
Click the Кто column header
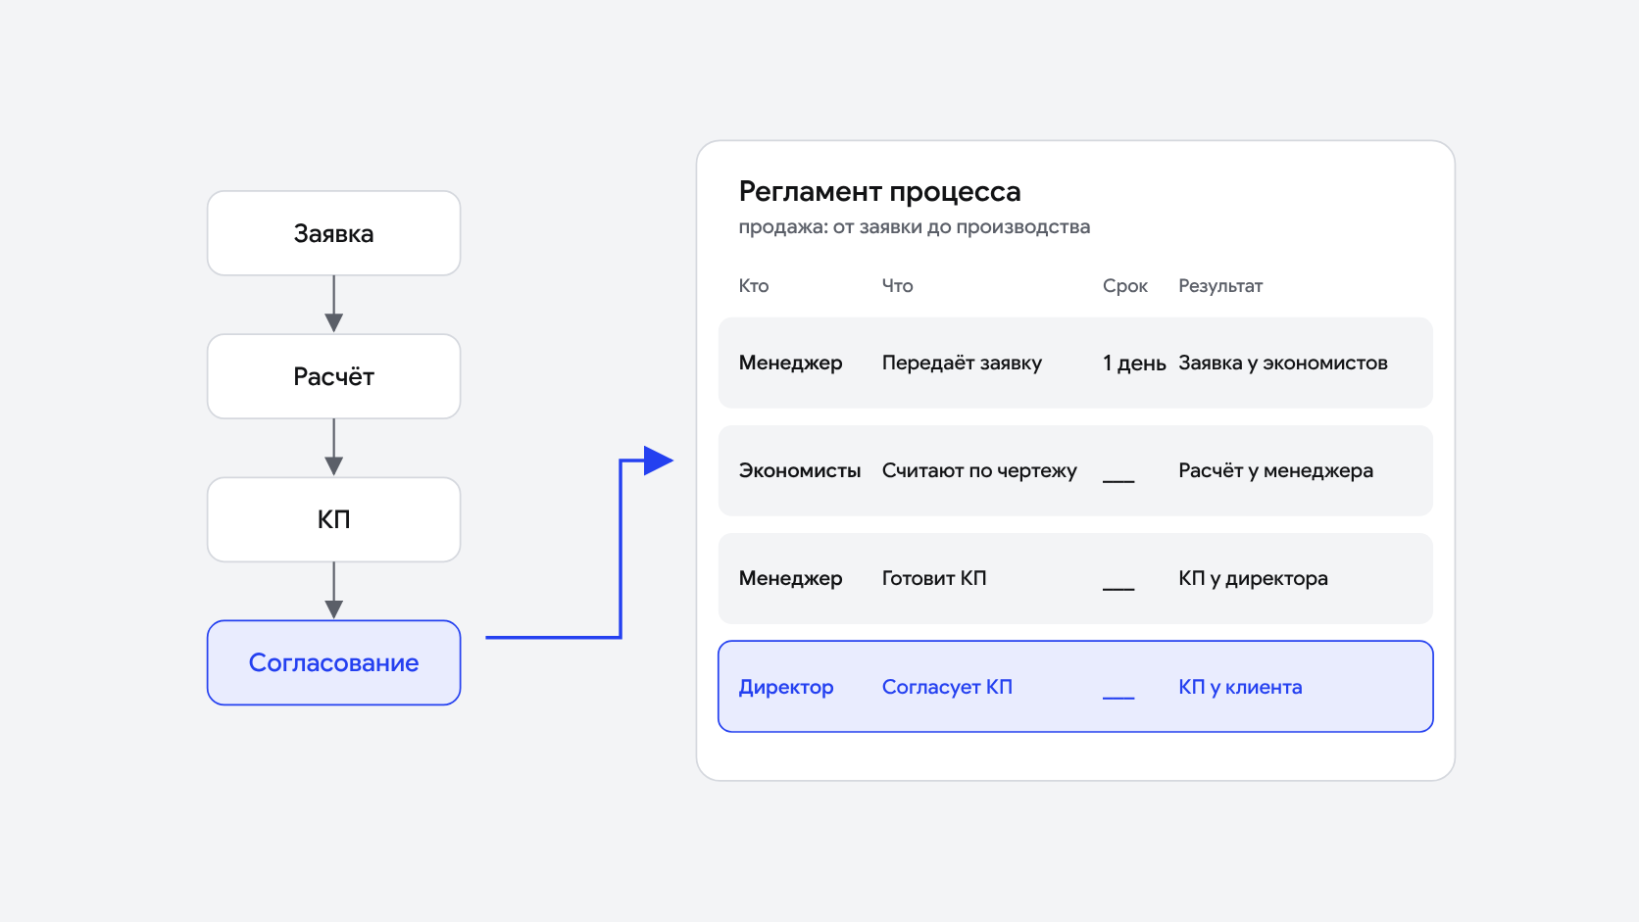753,286
